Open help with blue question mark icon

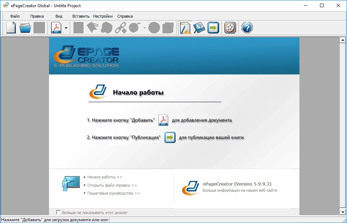[x=247, y=28]
